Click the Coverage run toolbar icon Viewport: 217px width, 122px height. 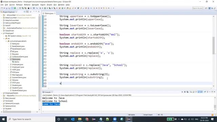[x=50, y=8]
